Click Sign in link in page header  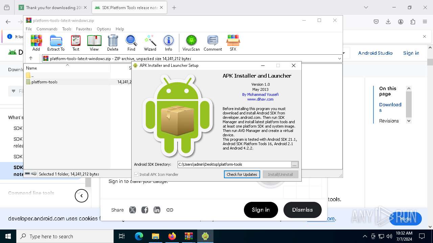tap(411, 53)
